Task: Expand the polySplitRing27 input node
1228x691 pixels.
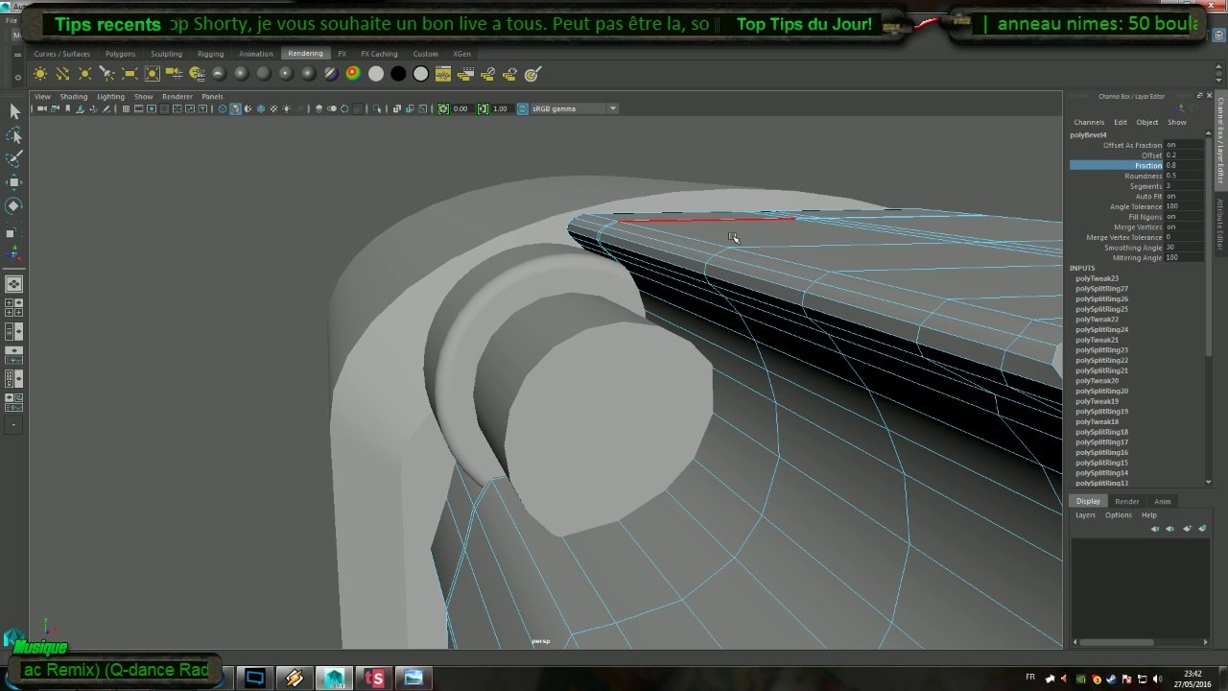Action: [x=1101, y=289]
